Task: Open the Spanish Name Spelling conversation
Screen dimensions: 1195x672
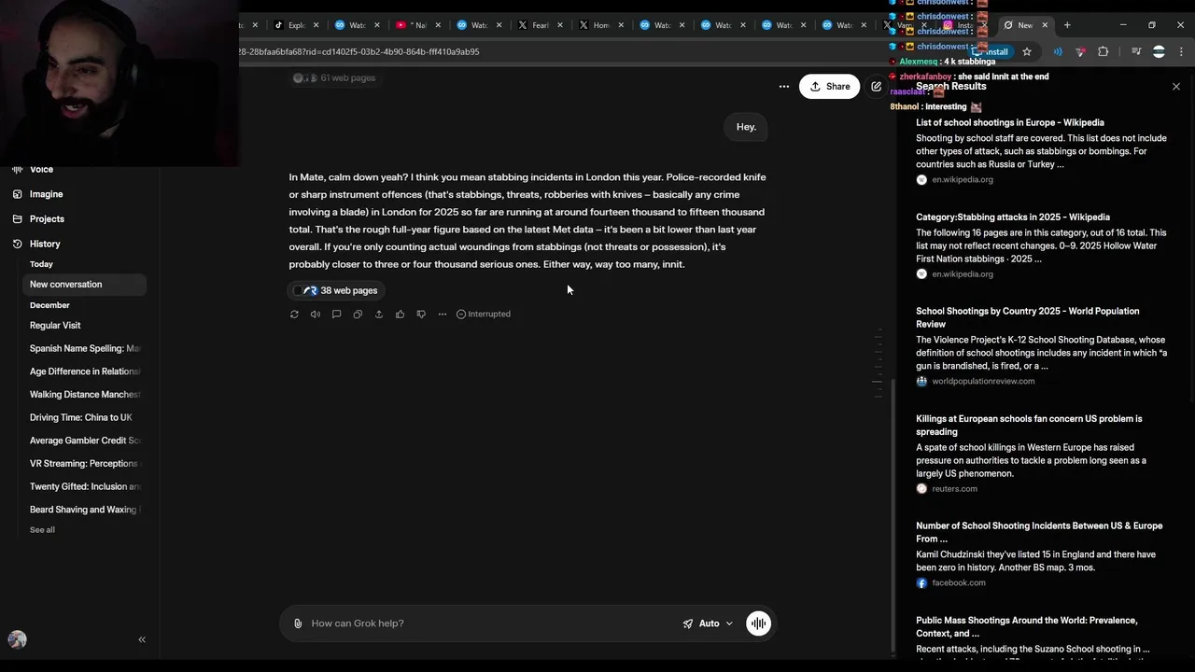Action: point(84,348)
